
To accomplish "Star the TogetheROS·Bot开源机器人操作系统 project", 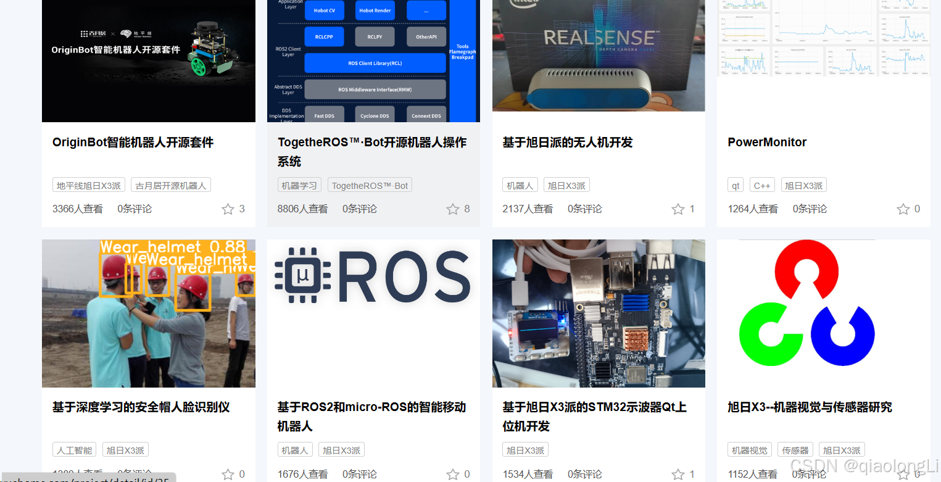I will point(453,209).
